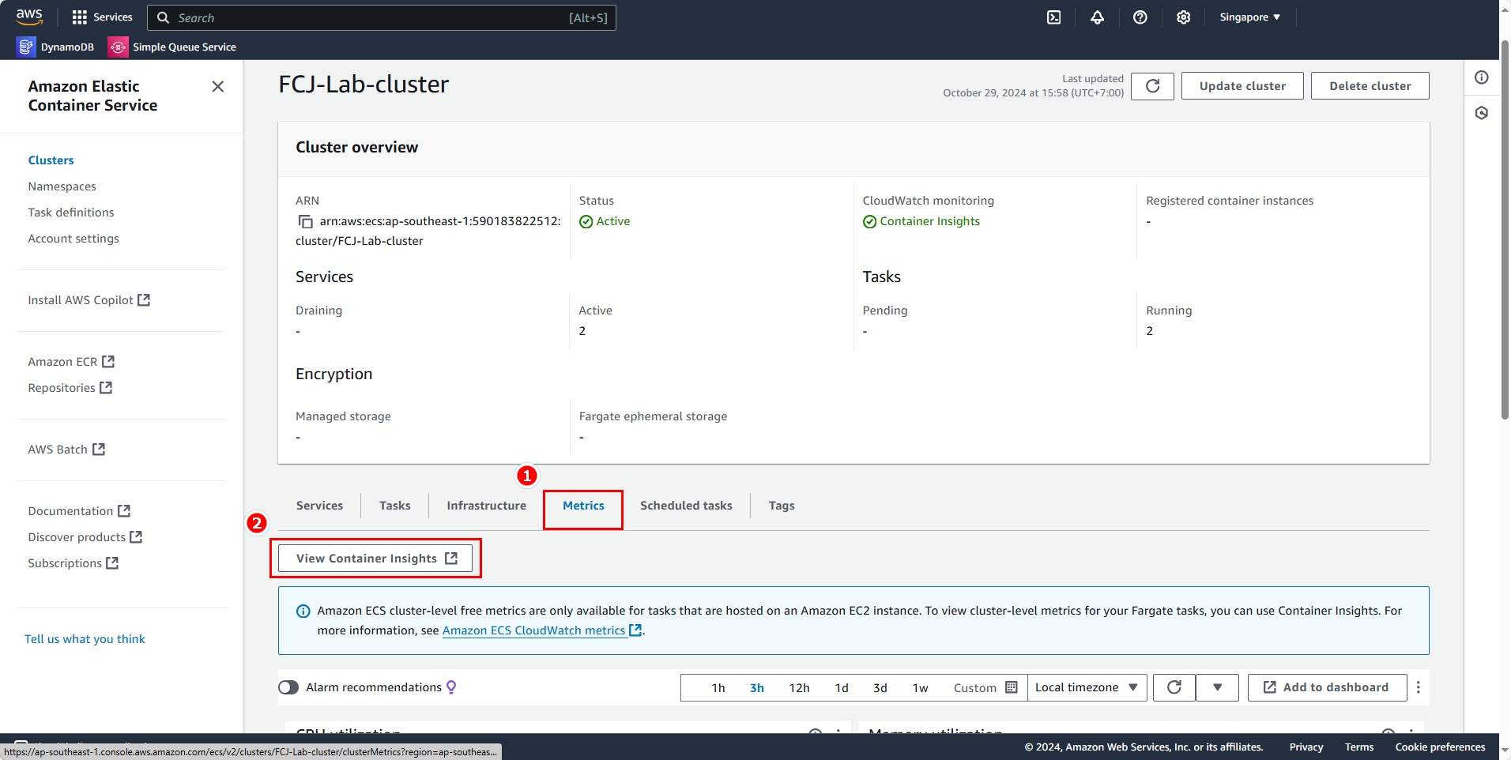The height and width of the screenshot is (760, 1511).
Task: Switch to the Tasks tab
Action: tap(394, 506)
